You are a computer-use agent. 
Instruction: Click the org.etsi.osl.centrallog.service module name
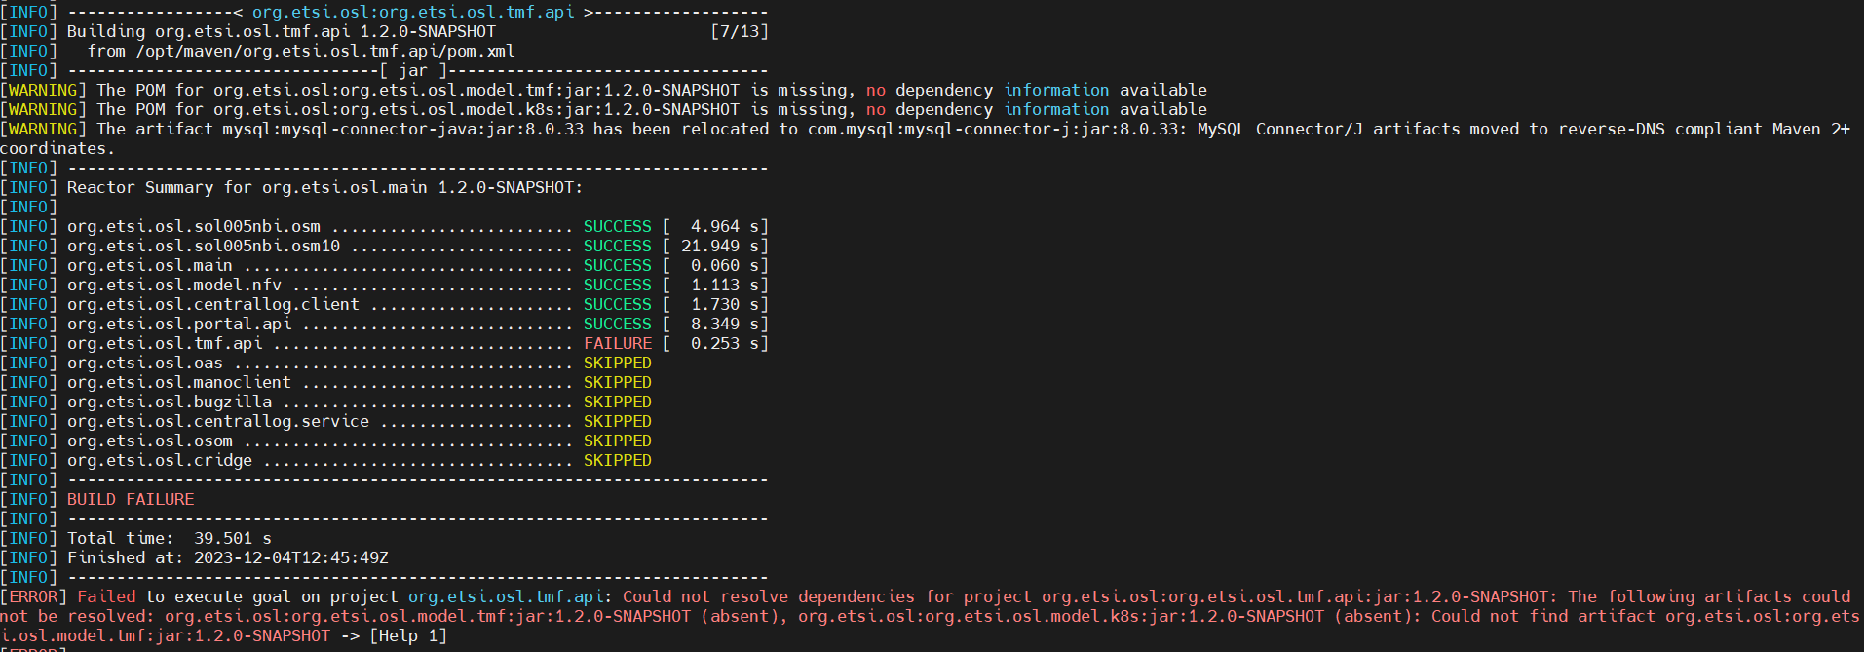[217, 421]
